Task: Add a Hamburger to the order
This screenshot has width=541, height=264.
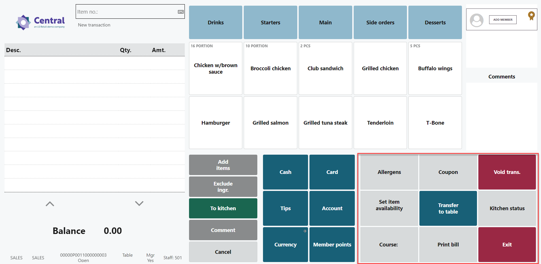Action: tap(215, 123)
